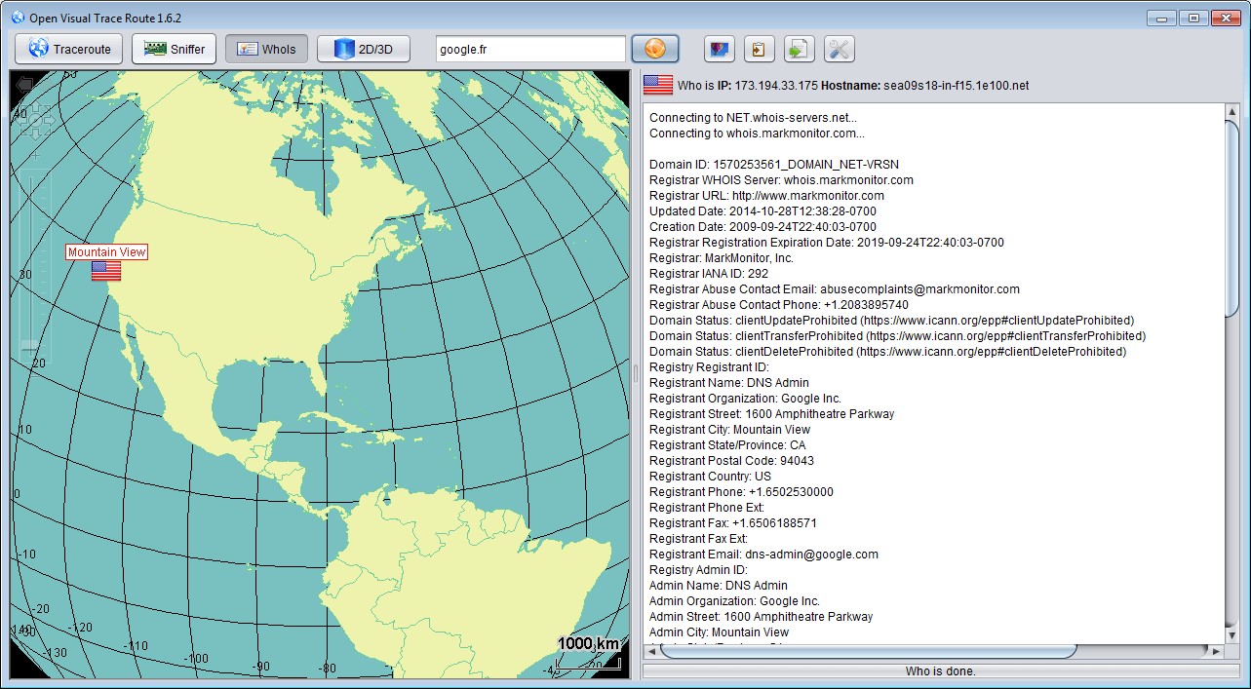This screenshot has width=1251, height=689.
Task: Click the map zoom slider handle
Action: tap(31, 346)
